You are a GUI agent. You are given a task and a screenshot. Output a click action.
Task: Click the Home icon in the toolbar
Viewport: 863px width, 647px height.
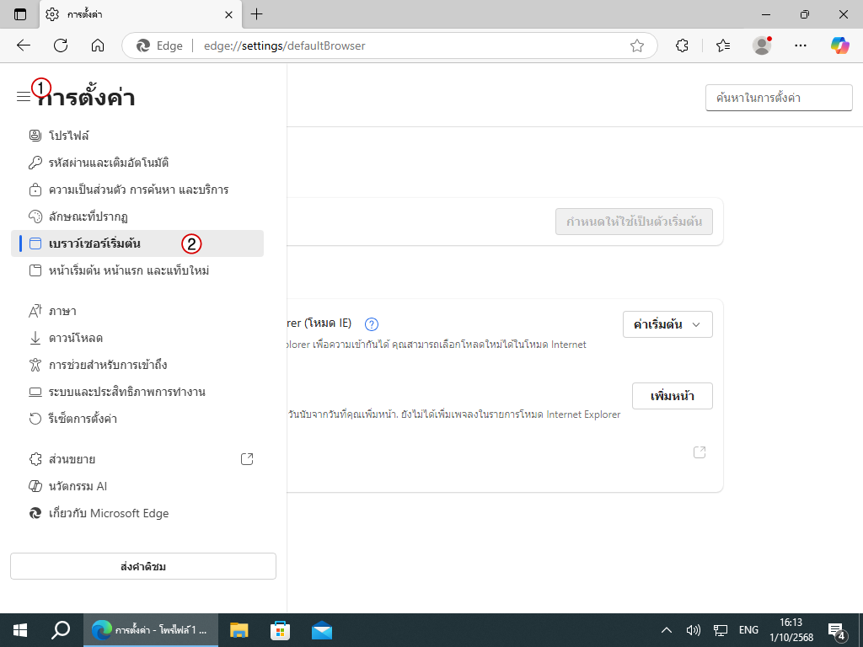coord(98,45)
